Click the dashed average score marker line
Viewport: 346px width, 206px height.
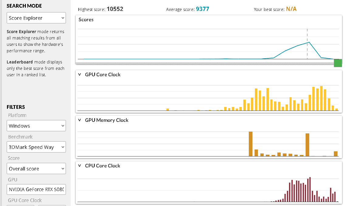(307, 44)
